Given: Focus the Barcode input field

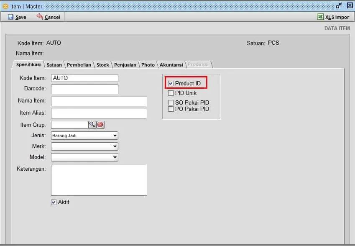Looking at the screenshot, I should click(84, 89).
